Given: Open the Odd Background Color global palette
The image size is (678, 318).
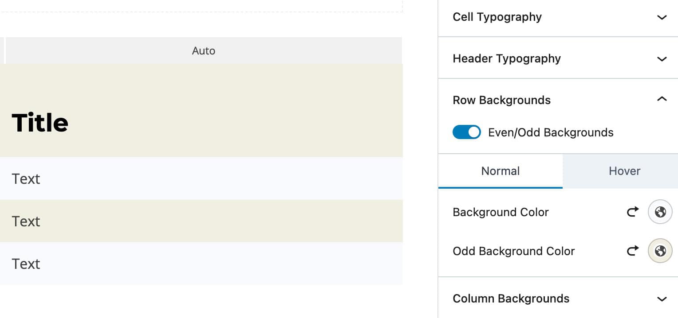Looking at the screenshot, I should tap(660, 251).
